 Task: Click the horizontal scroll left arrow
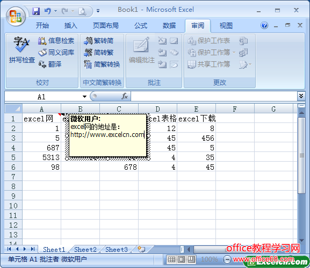[189, 249]
